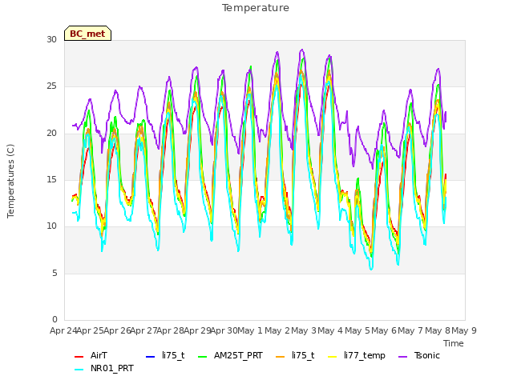Click the AM25T_PRT legend label

pyautogui.click(x=238, y=355)
